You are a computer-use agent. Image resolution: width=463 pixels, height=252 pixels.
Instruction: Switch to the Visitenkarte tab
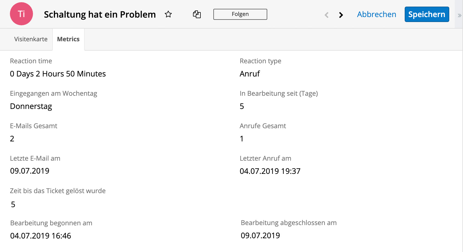31,39
